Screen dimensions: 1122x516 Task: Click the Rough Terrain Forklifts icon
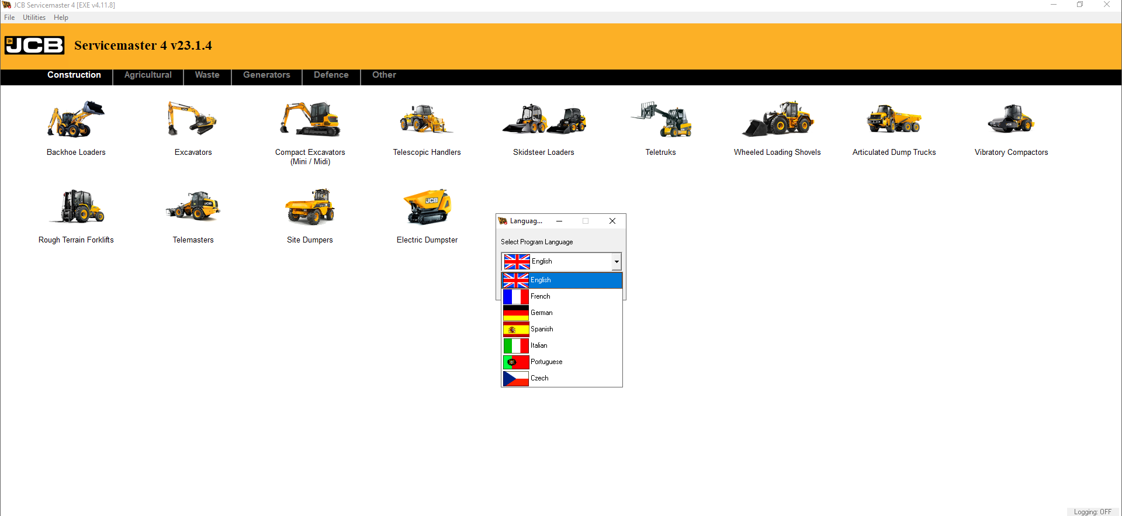click(x=76, y=208)
